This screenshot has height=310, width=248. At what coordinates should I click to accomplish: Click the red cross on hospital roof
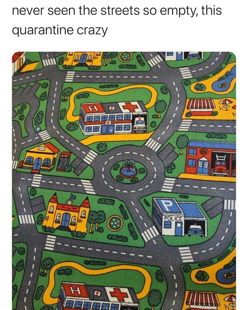tap(130, 107)
